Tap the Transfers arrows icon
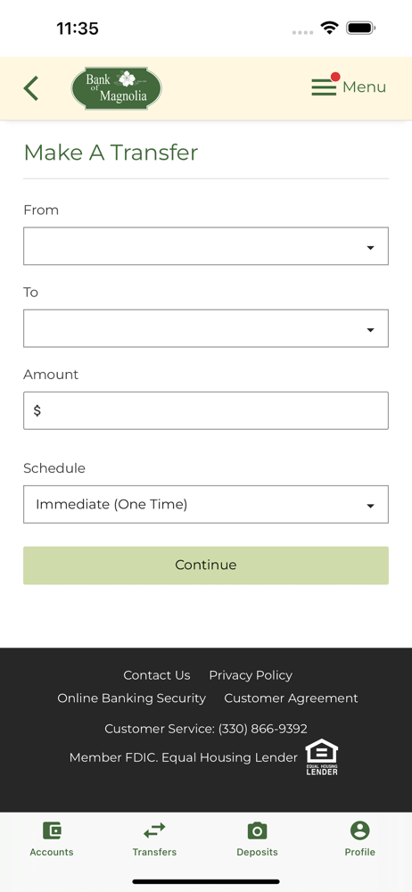The width and height of the screenshot is (412, 892). [154, 831]
